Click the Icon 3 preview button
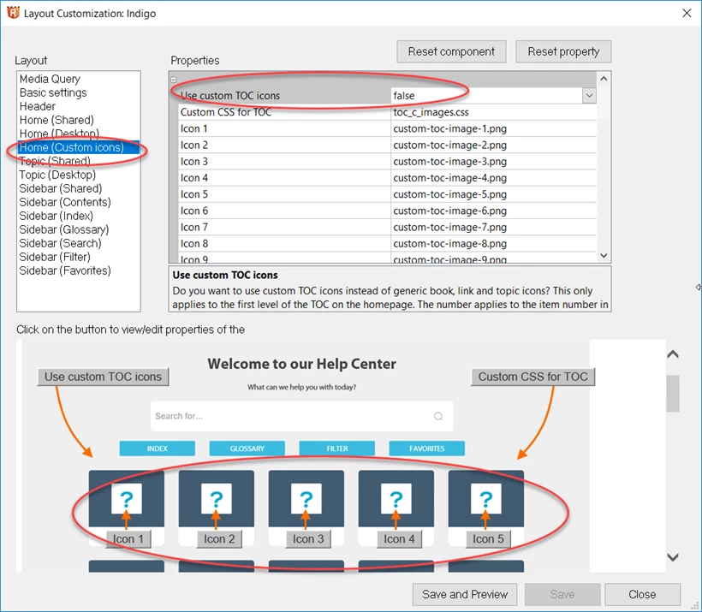Image resolution: width=702 pixels, height=612 pixels. 308,539
